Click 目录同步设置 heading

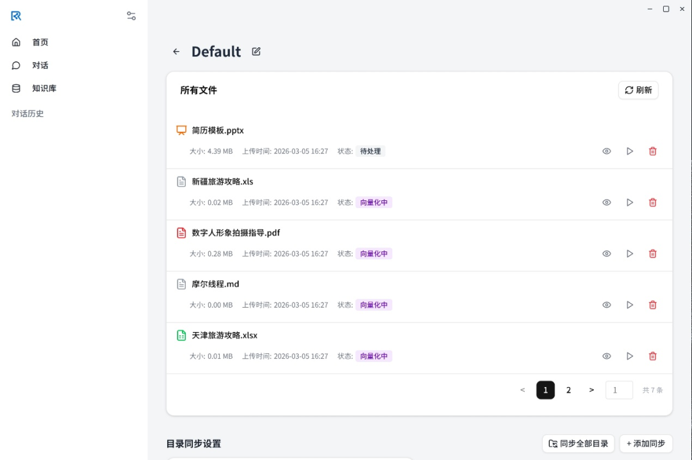[x=194, y=444]
